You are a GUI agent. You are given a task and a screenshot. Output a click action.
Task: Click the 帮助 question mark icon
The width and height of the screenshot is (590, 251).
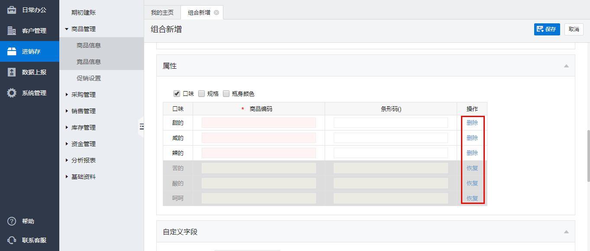(x=12, y=221)
